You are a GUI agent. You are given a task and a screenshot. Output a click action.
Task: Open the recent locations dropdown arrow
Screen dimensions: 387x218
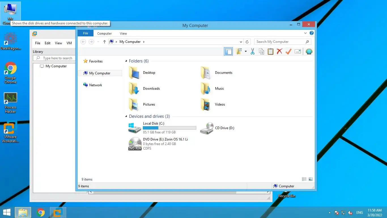pyautogui.click(x=98, y=42)
